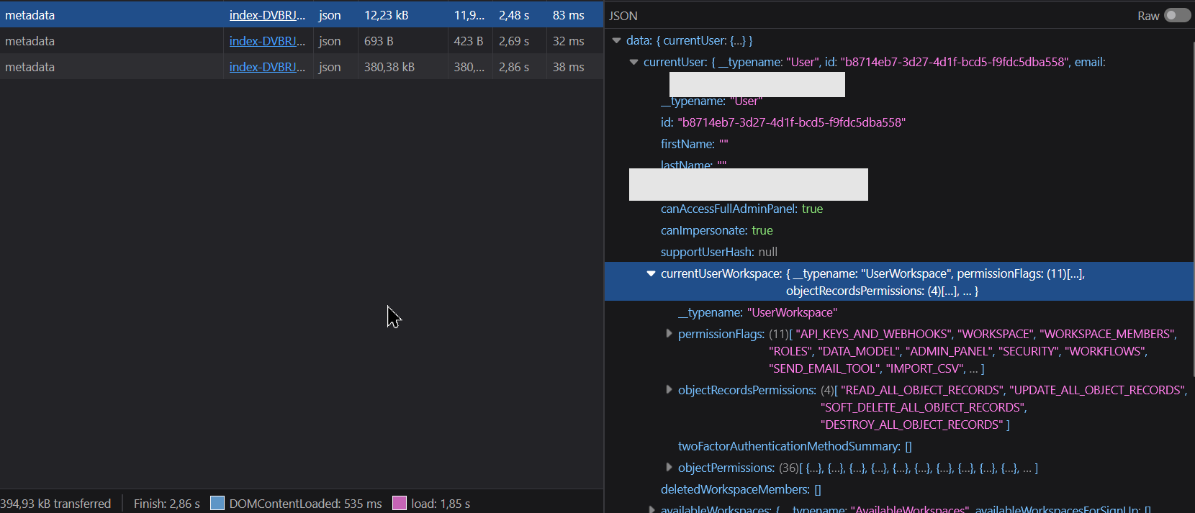Click the 394,93 kB transferred status text
1195x513 pixels.
tap(55, 504)
